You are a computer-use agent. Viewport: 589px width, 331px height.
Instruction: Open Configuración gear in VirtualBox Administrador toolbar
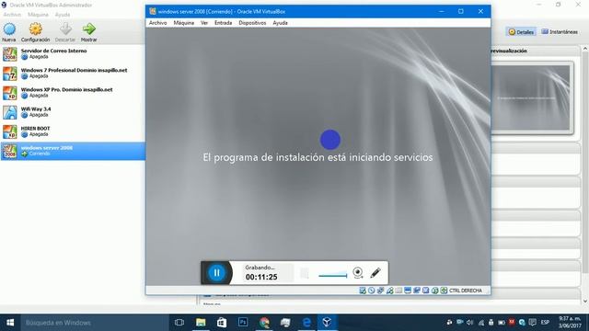coord(35,29)
